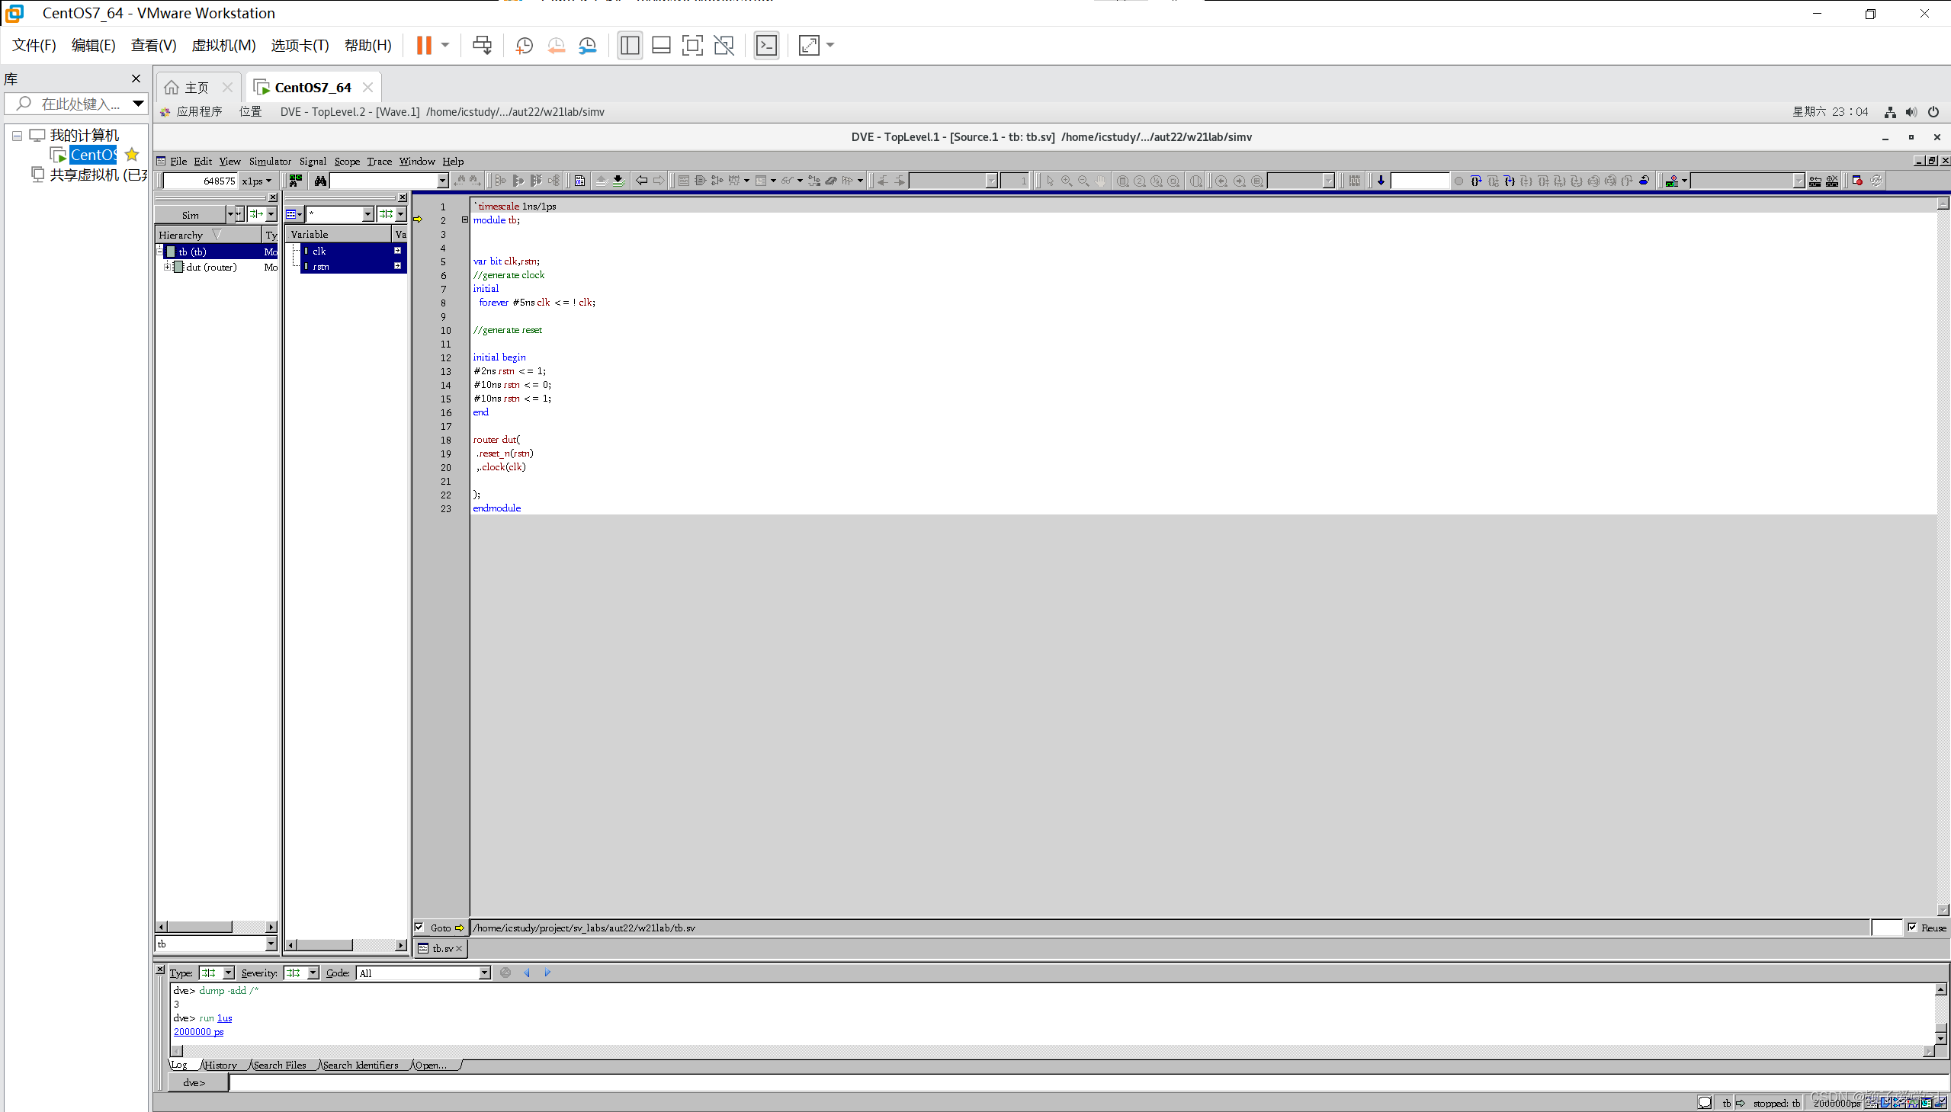Click the back navigation arrow in toolbar

pos(642,181)
